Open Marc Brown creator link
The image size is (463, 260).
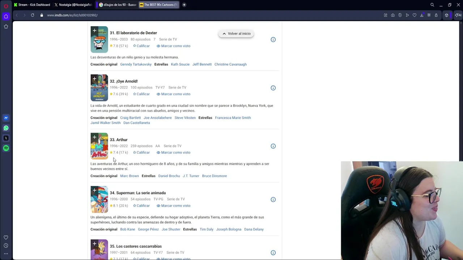[x=129, y=176]
